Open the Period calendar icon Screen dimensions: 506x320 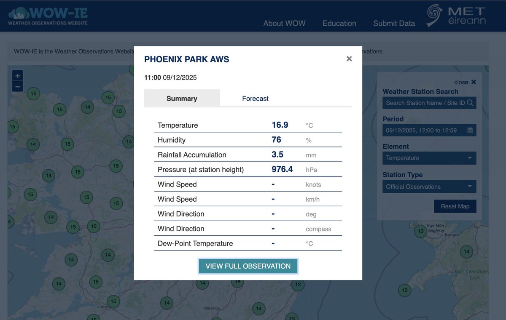coord(470,131)
